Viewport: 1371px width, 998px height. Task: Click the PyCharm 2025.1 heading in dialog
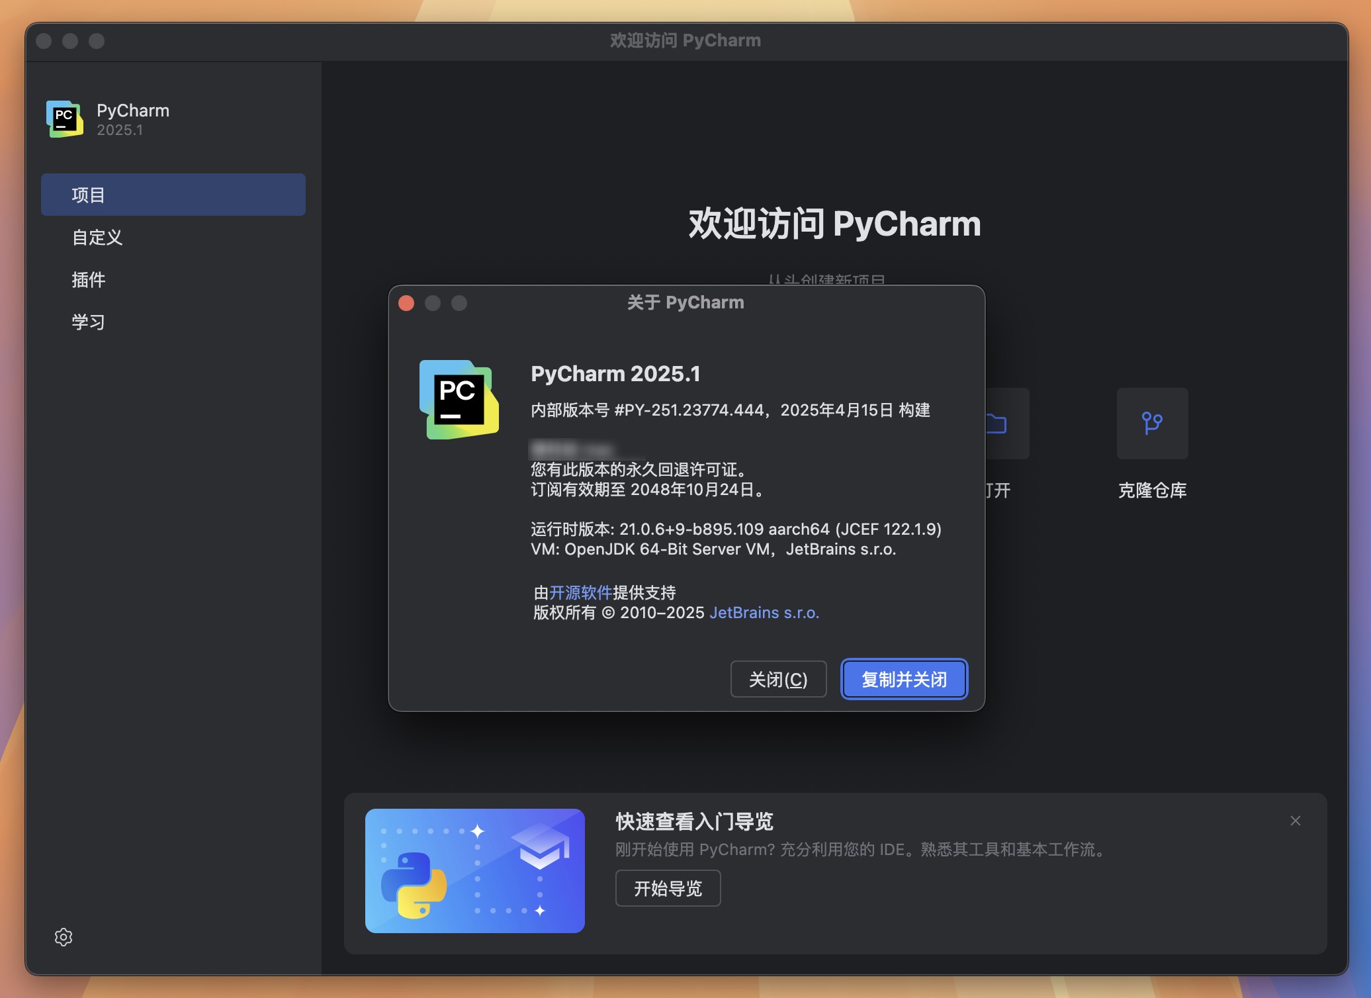click(x=615, y=374)
